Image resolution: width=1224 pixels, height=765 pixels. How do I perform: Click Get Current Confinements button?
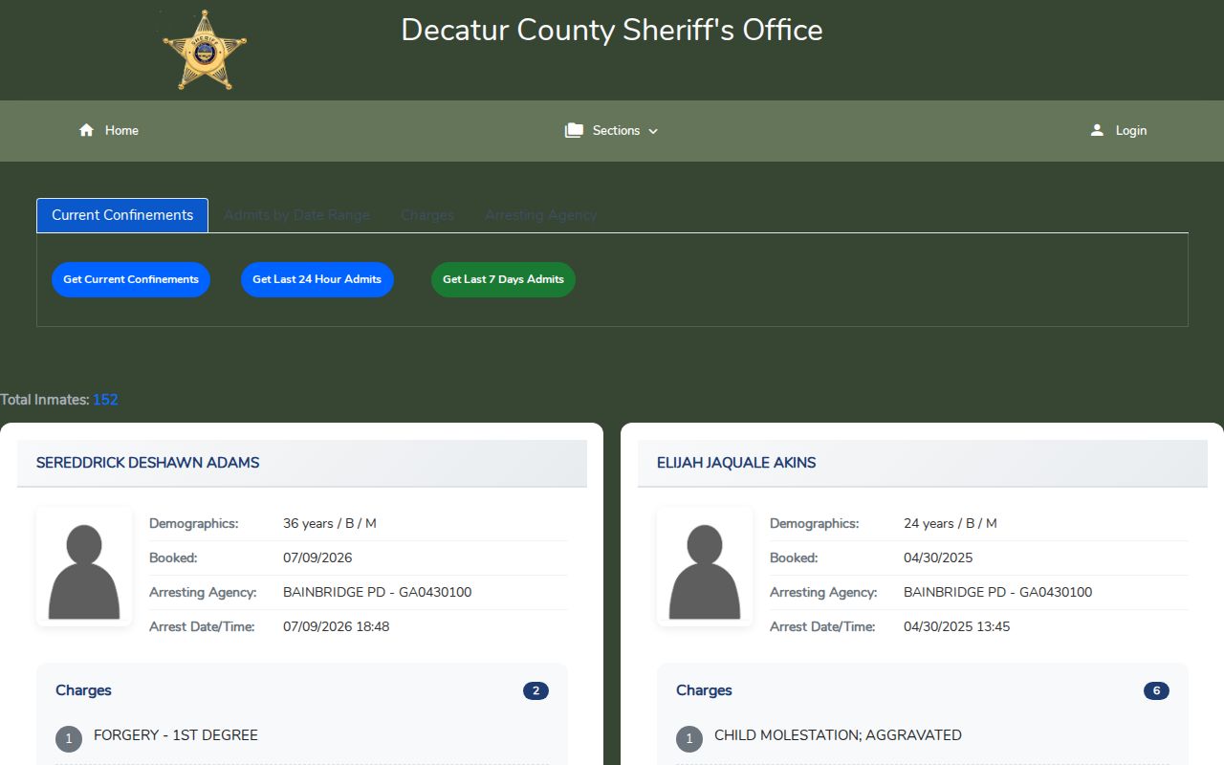pos(131,279)
